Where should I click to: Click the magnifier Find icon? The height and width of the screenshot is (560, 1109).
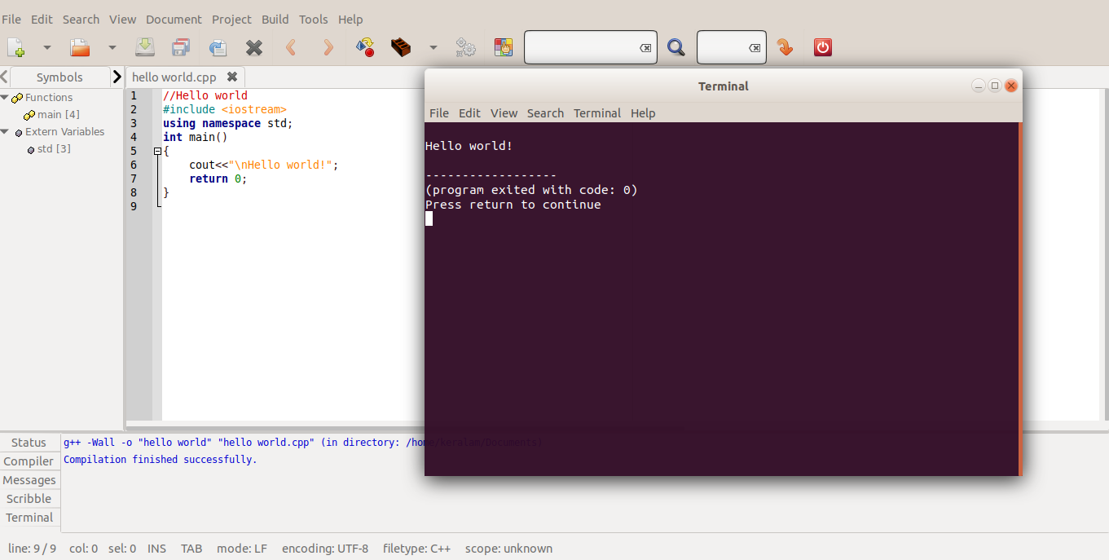click(x=676, y=47)
